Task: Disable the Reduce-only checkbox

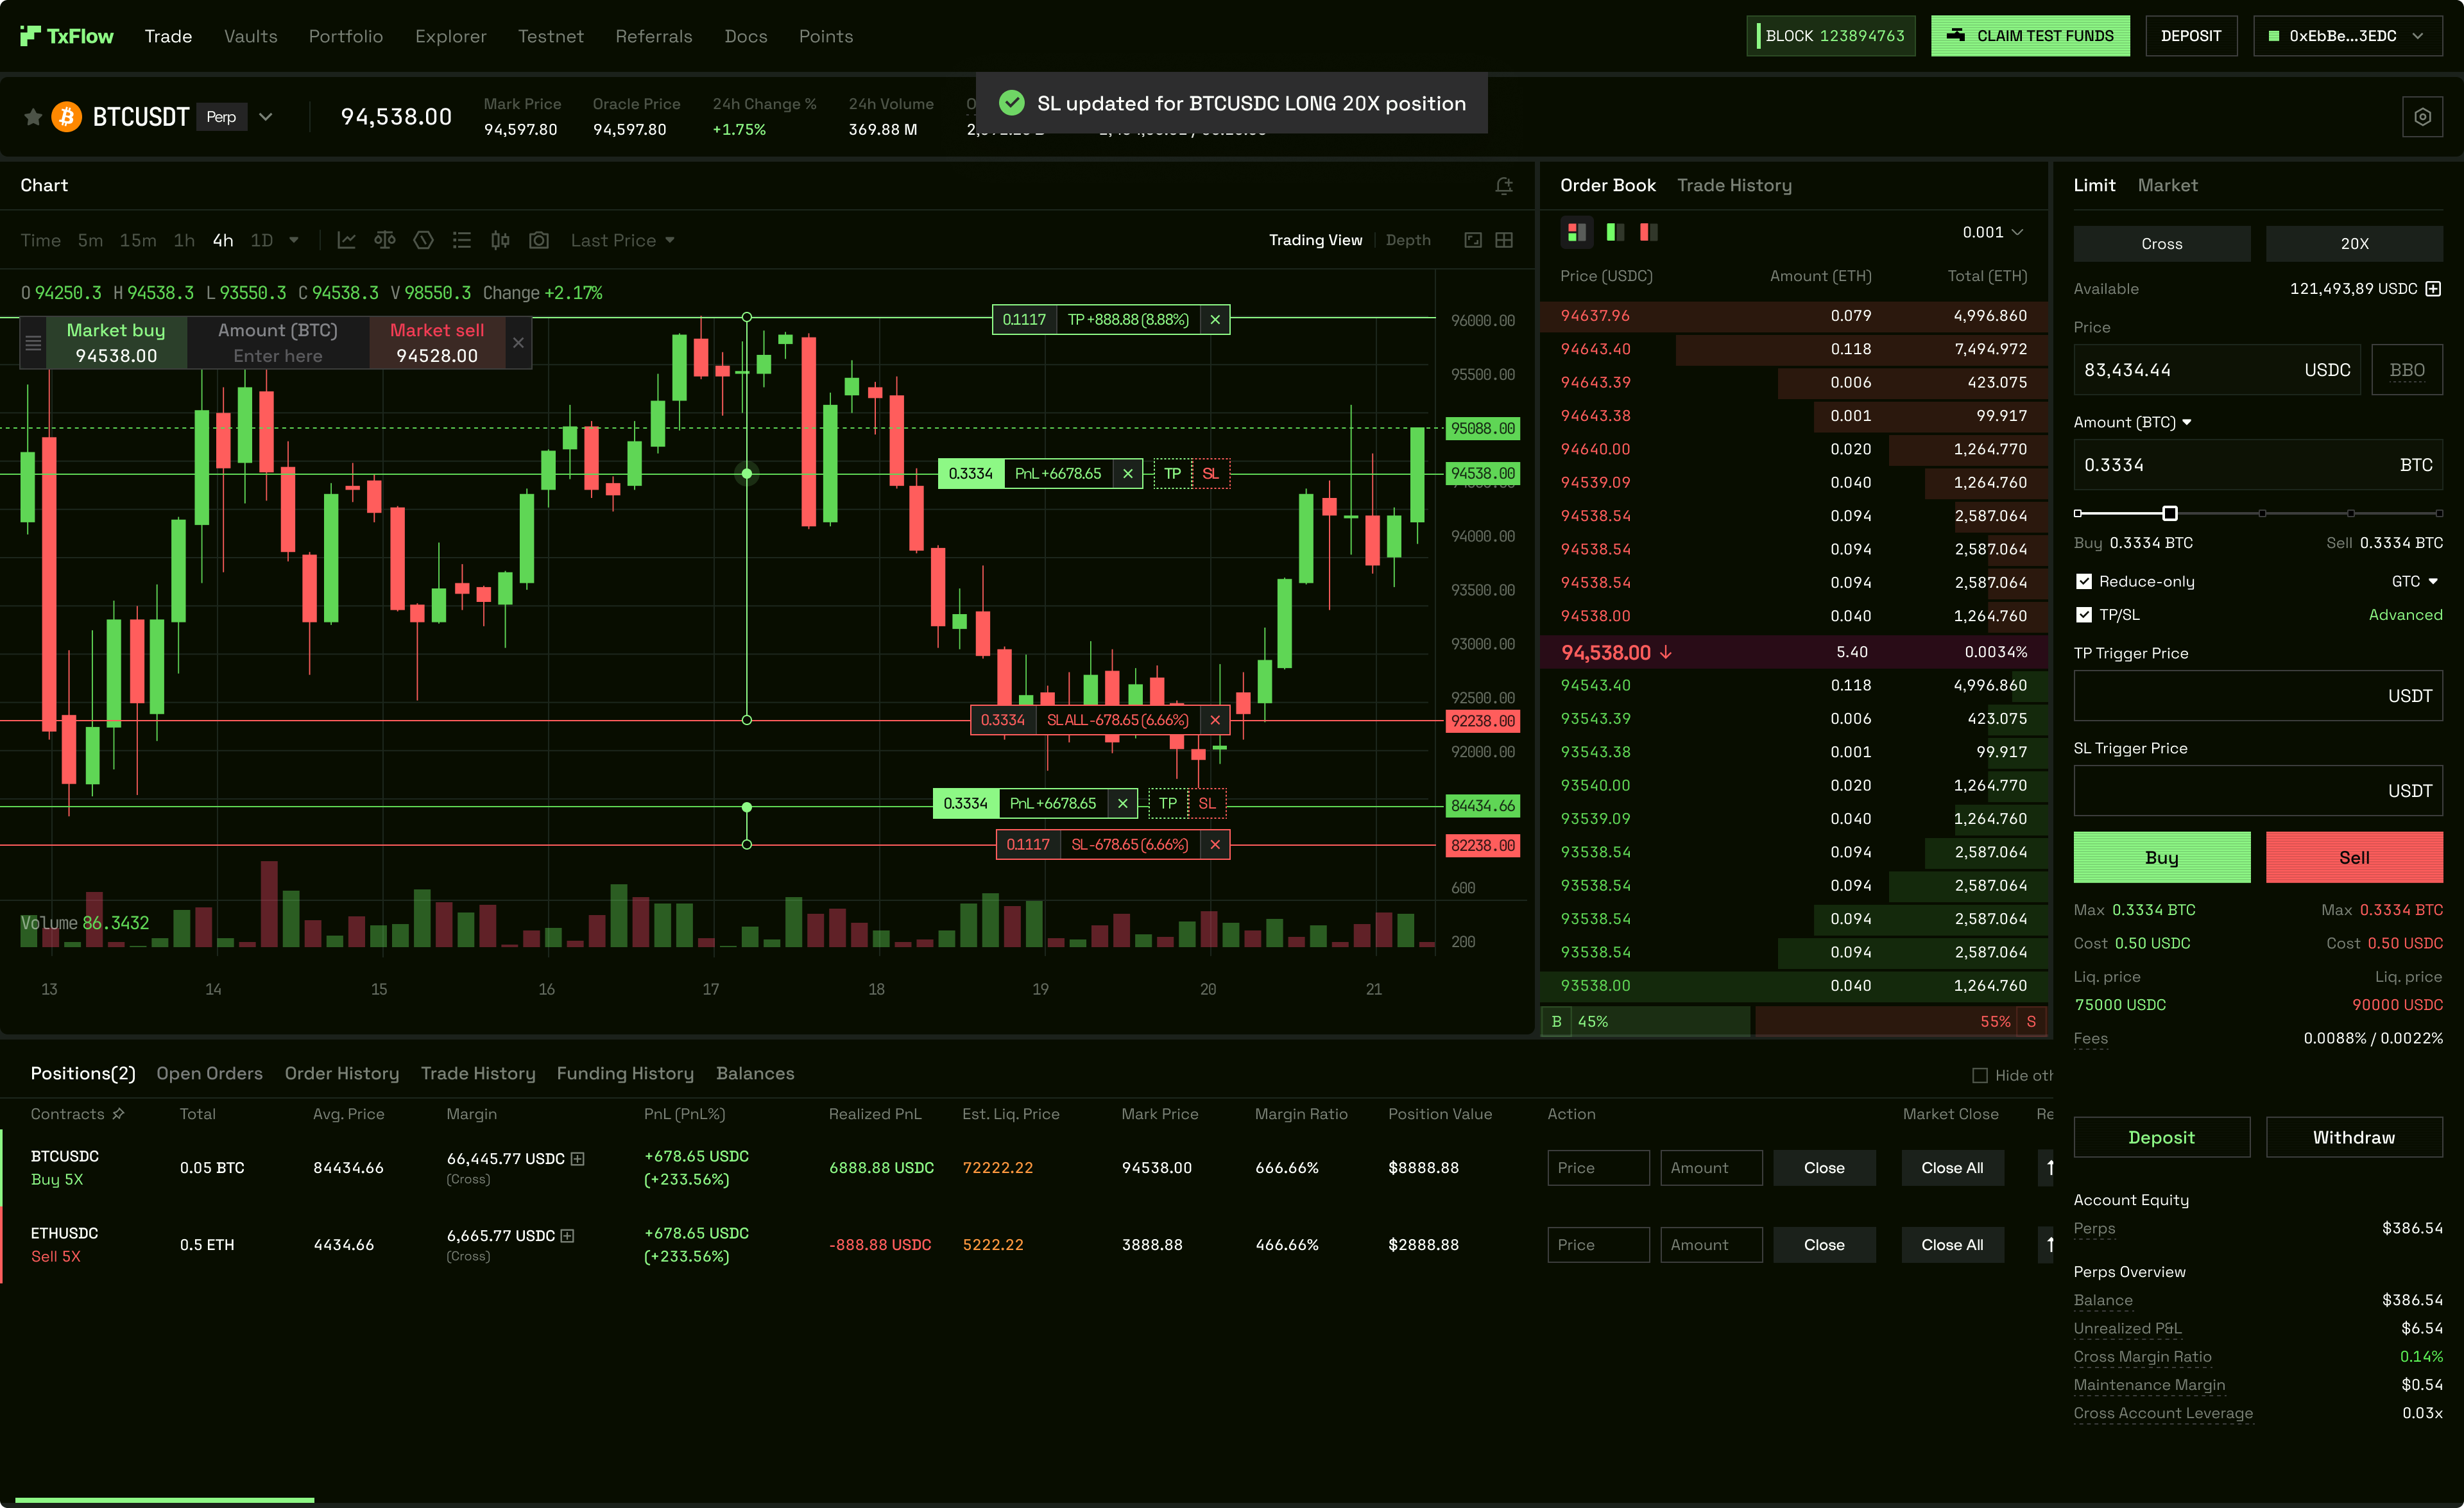Action: pyautogui.click(x=2084, y=581)
